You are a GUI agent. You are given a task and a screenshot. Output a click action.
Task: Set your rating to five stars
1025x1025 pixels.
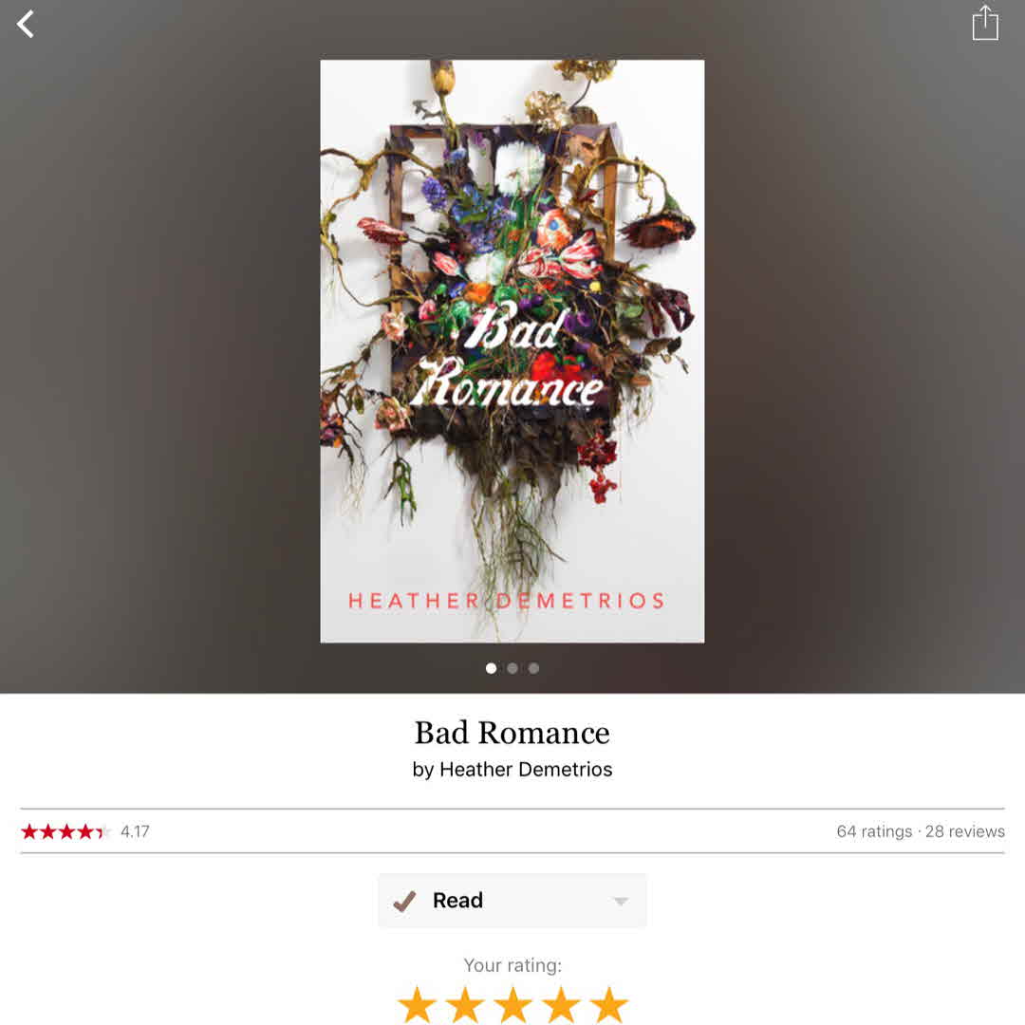coord(608,1005)
